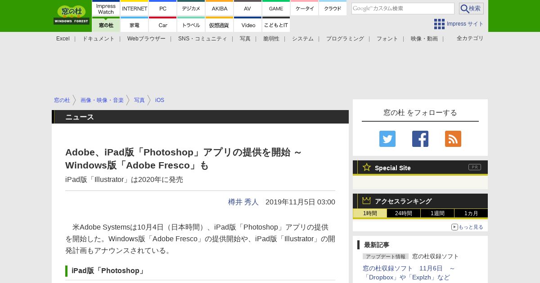Open the ケータイ site tab

coord(304,9)
